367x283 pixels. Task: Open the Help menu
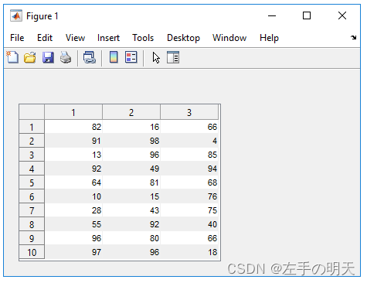269,38
